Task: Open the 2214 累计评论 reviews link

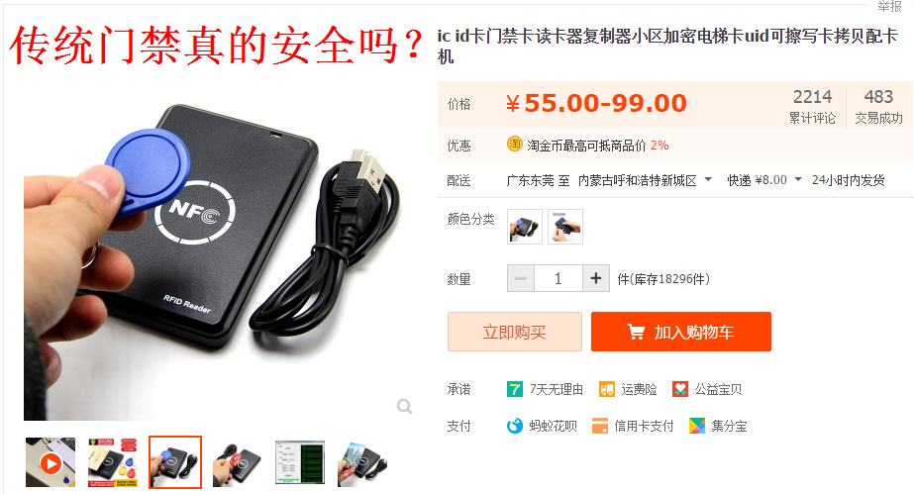Action: [813, 106]
